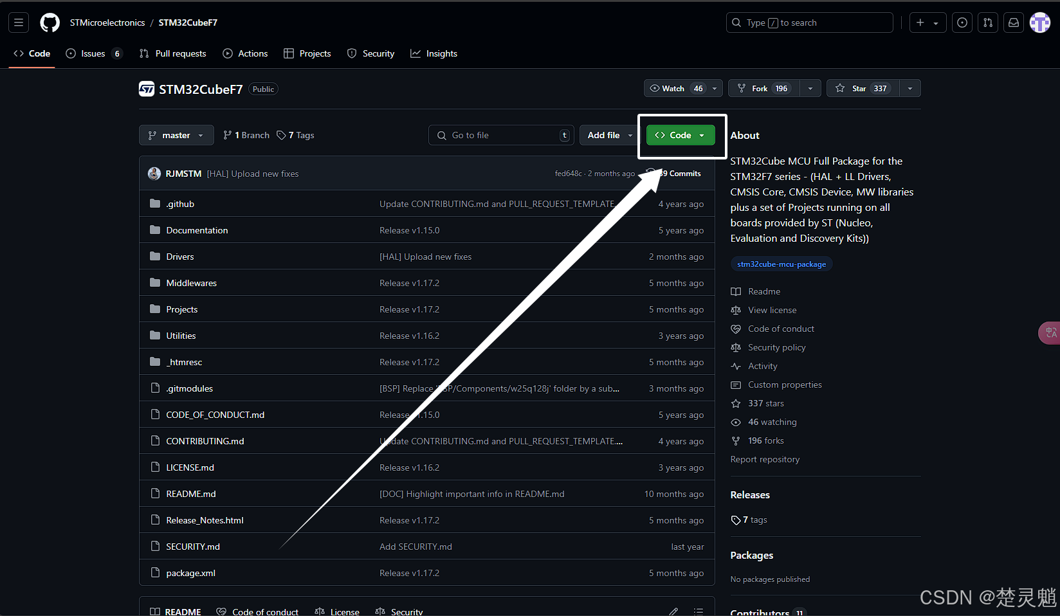Open LICENSE.md file
Screen dimensions: 1060x616
pos(190,467)
